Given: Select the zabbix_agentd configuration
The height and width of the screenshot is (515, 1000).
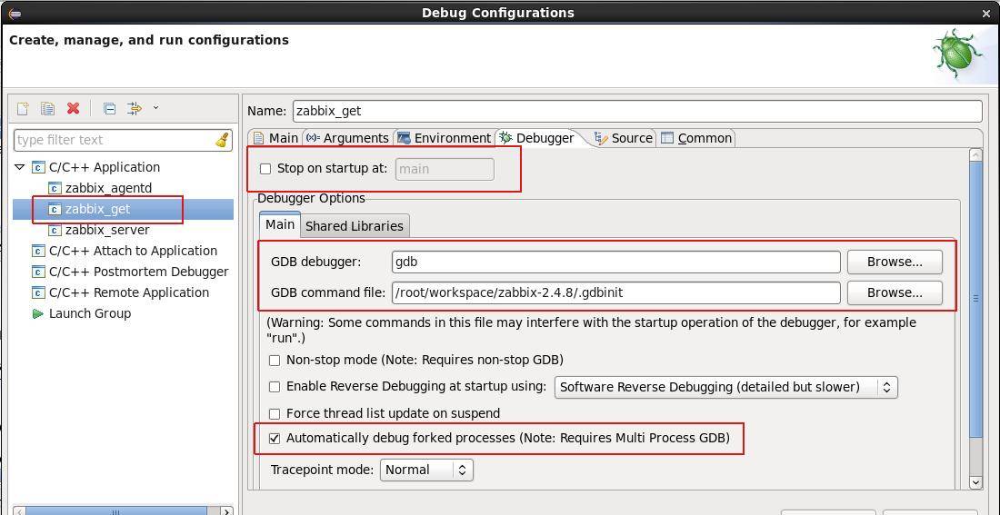Looking at the screenshot, I should (107, 188).
